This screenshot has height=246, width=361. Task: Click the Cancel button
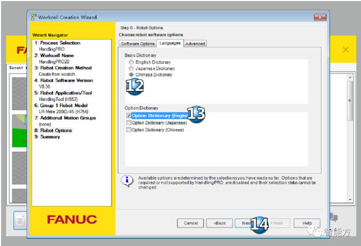[x=191, y=223]
